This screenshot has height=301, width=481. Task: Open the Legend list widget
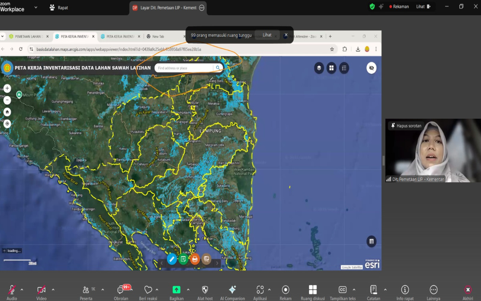[x=344, y=68]
